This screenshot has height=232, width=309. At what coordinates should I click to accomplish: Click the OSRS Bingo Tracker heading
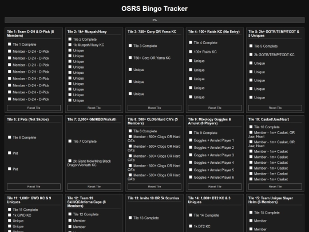click(x=154, y=9)
